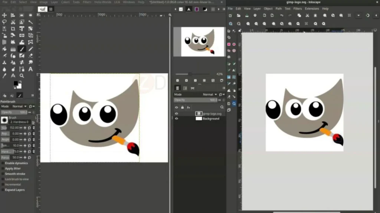380x213 pixels.
Task: Enable the Incremental checkbox
Action: (3, 185)
